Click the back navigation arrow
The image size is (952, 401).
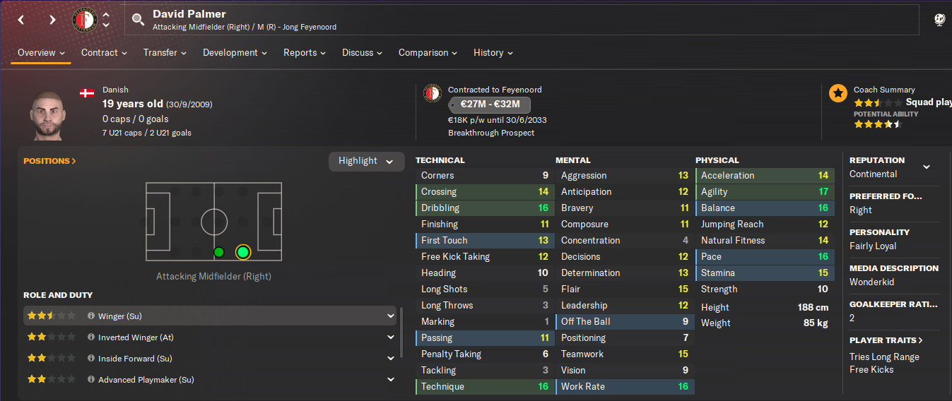tap(21, 20)
